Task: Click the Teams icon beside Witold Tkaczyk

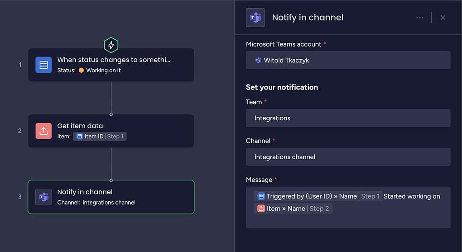Action: 258,60
